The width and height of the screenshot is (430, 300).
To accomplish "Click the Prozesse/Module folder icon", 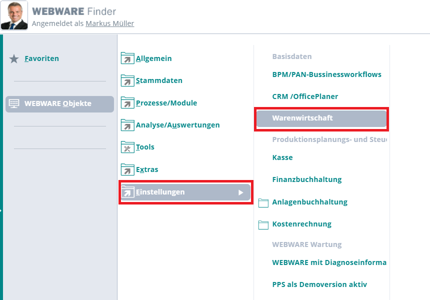I will click(x=127, y=103).
